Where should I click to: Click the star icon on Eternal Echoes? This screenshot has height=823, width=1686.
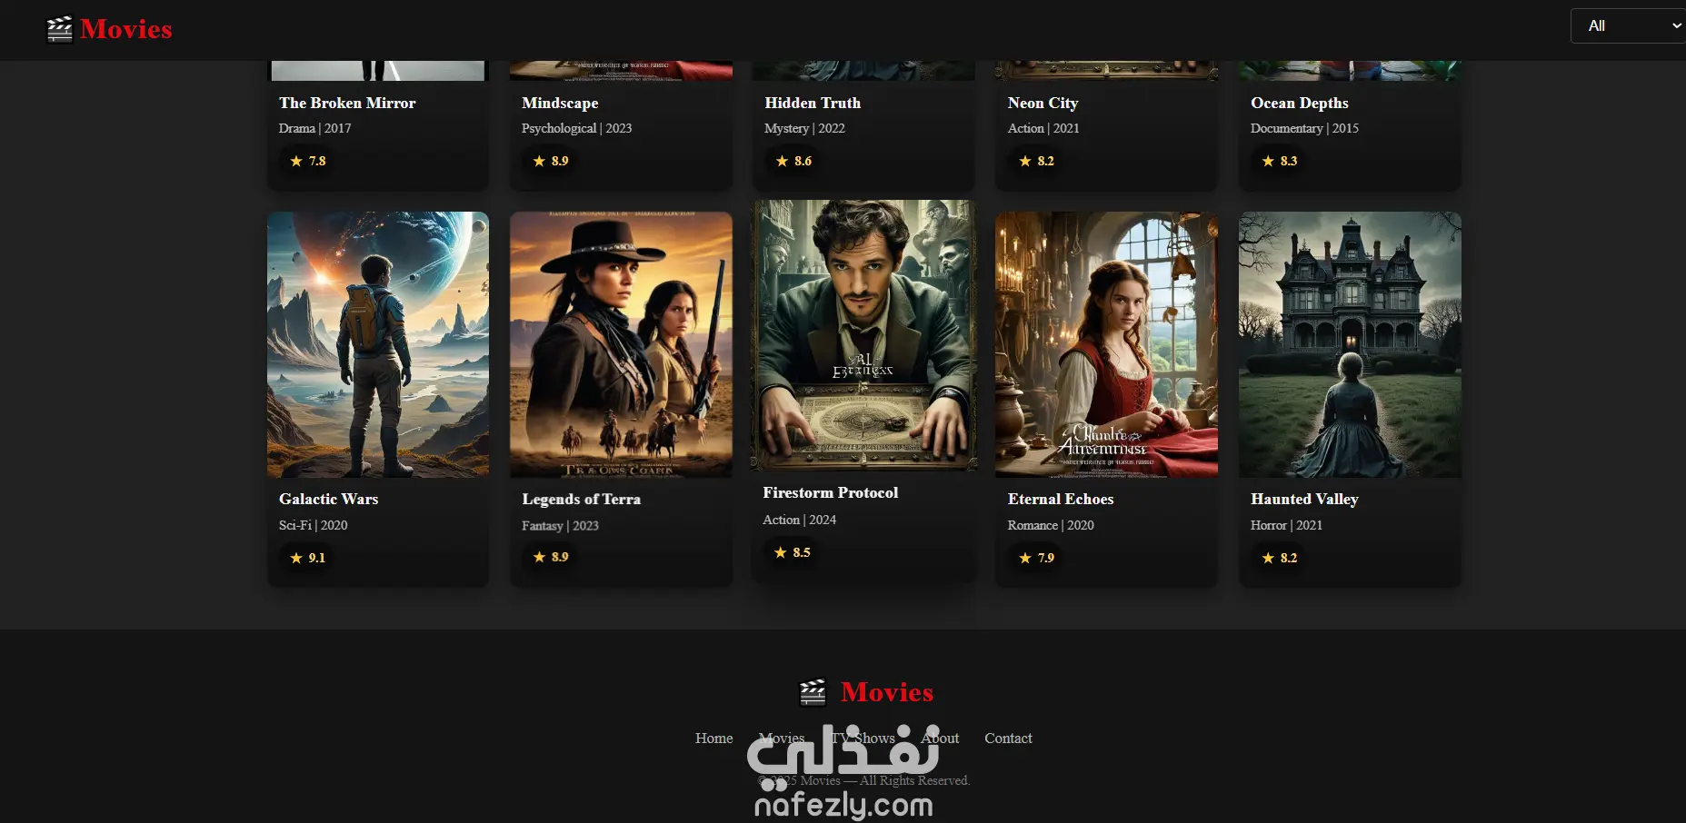click(x=1025, y=558)
